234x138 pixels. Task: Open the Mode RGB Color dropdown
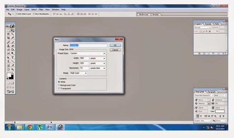pos(78,73)
